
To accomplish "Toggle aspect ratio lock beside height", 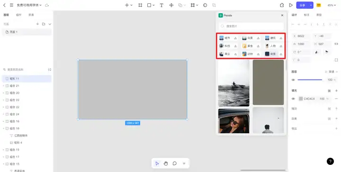I will pos(336,44).
